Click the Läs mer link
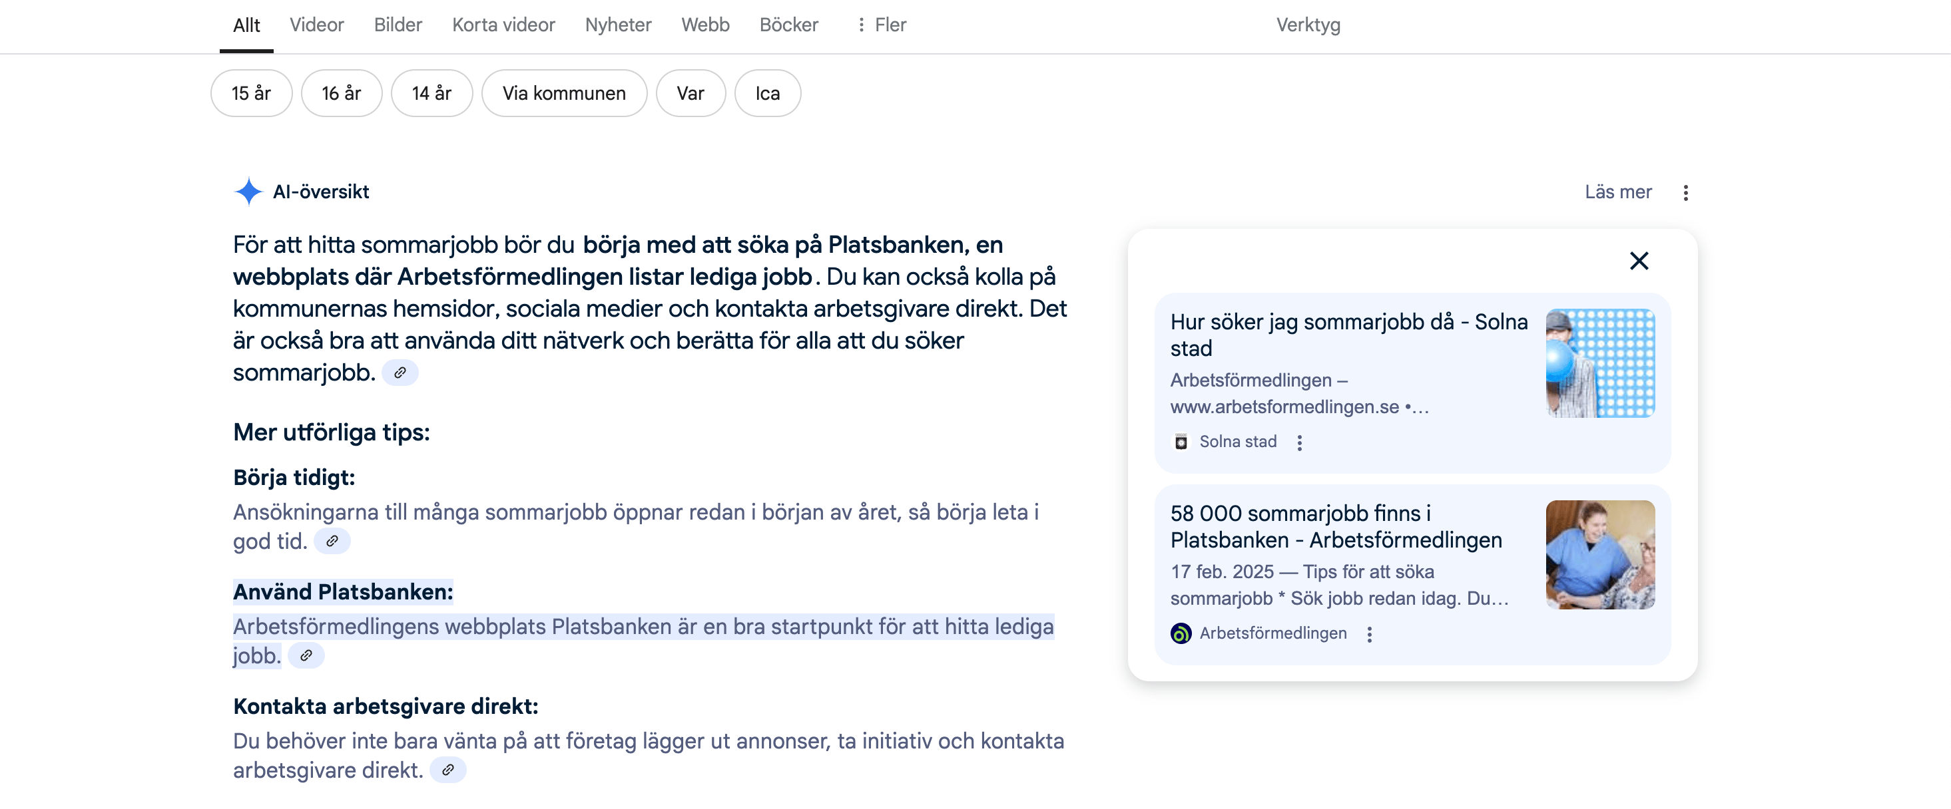This screenshot has height=809, width=1951. (1618, 192)
